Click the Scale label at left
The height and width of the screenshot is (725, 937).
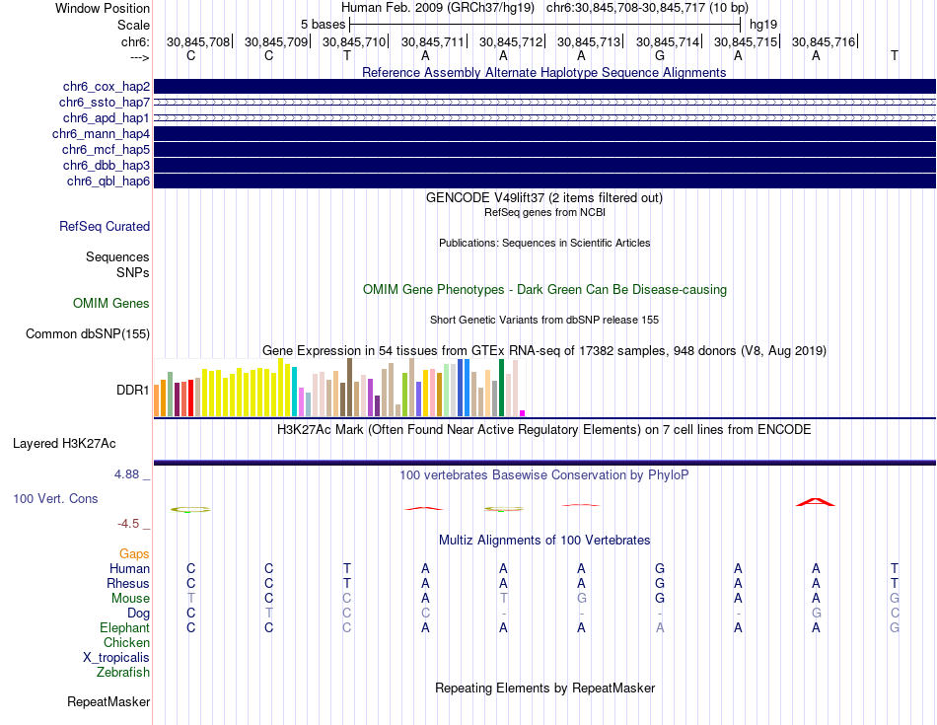point(134,25)
